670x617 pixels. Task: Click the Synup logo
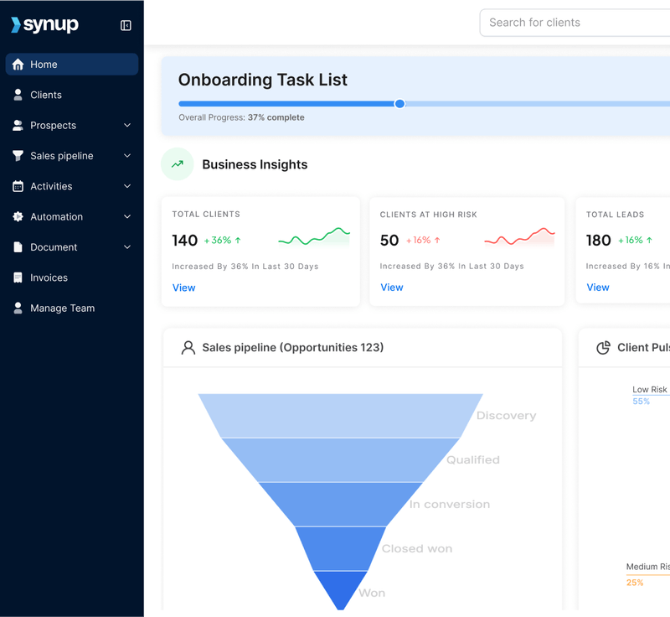pyautogui.click(x=44, y=25)
